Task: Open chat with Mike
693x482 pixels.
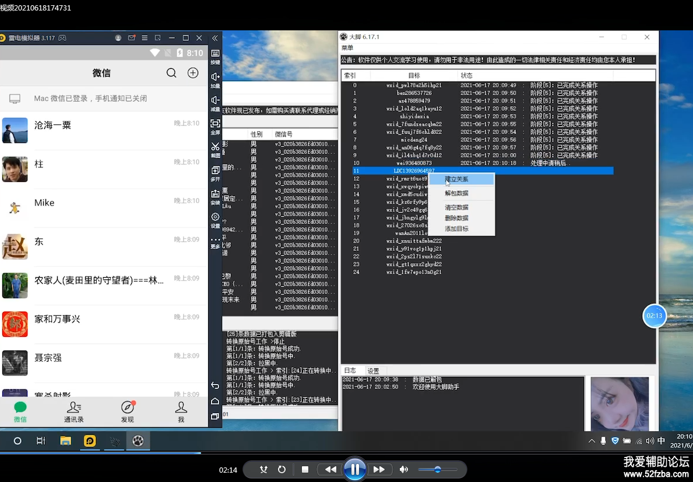Action: point(104,208)
